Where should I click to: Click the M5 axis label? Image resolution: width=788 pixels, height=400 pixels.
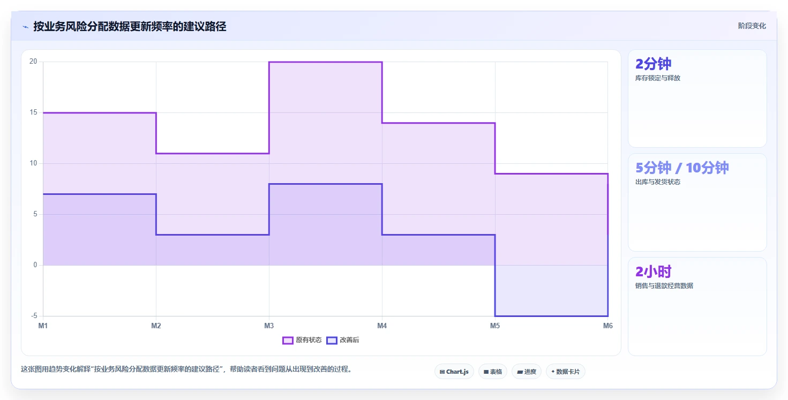click(x=495, y=326)
